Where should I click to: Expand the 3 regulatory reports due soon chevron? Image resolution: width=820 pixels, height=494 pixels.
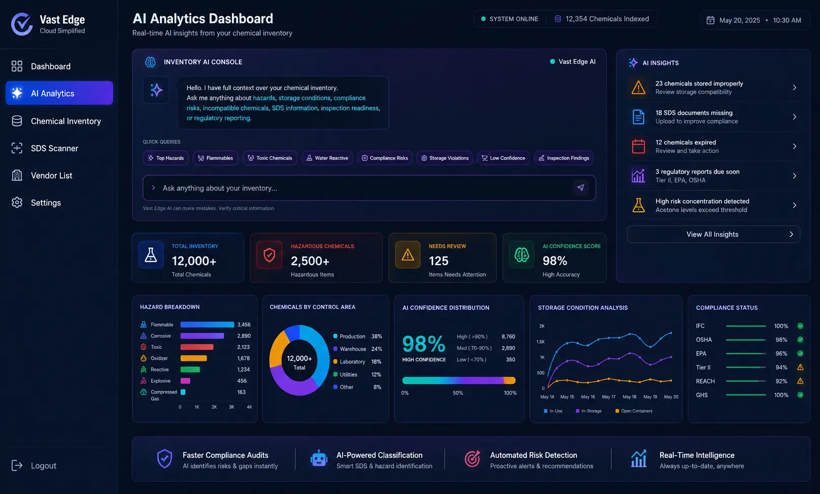pos(794,176)
